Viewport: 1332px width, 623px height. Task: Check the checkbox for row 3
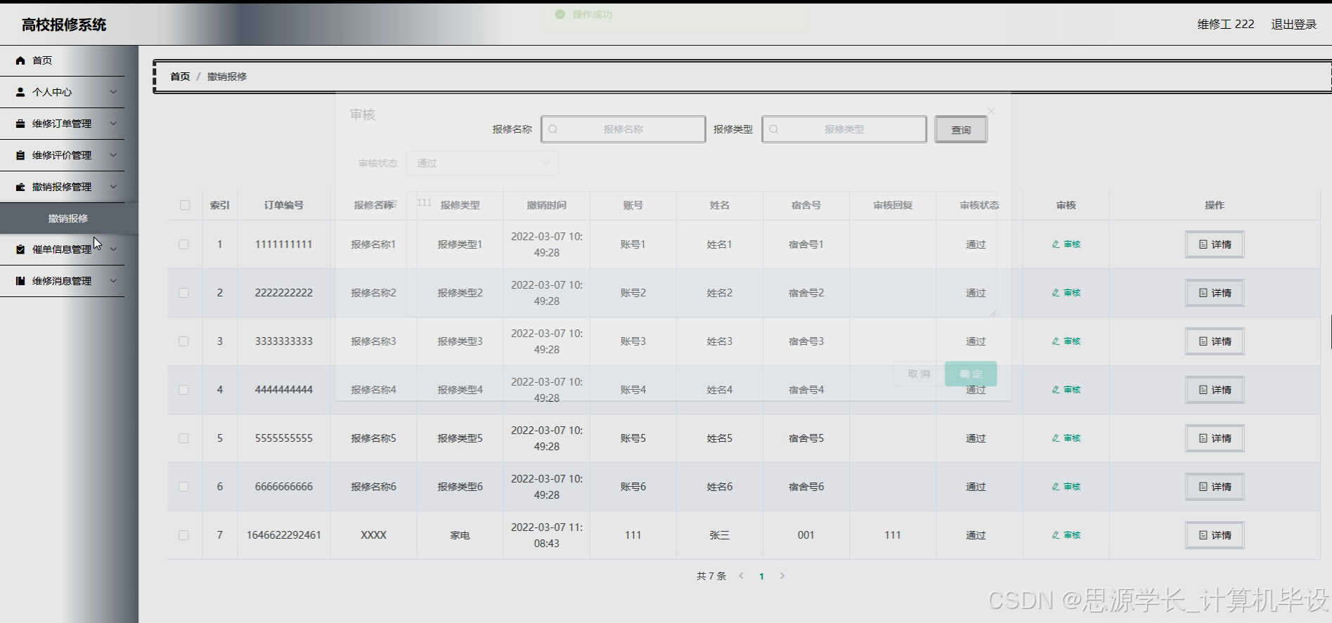pyautogui.click(x=183, y=341)
